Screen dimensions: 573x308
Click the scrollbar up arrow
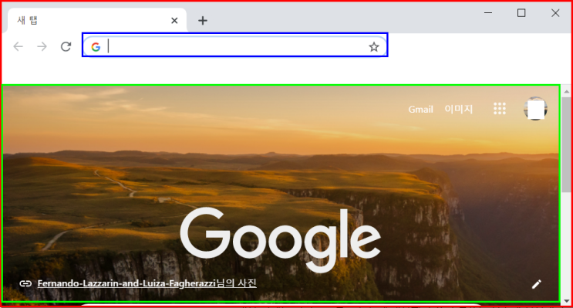coord(566,91)
